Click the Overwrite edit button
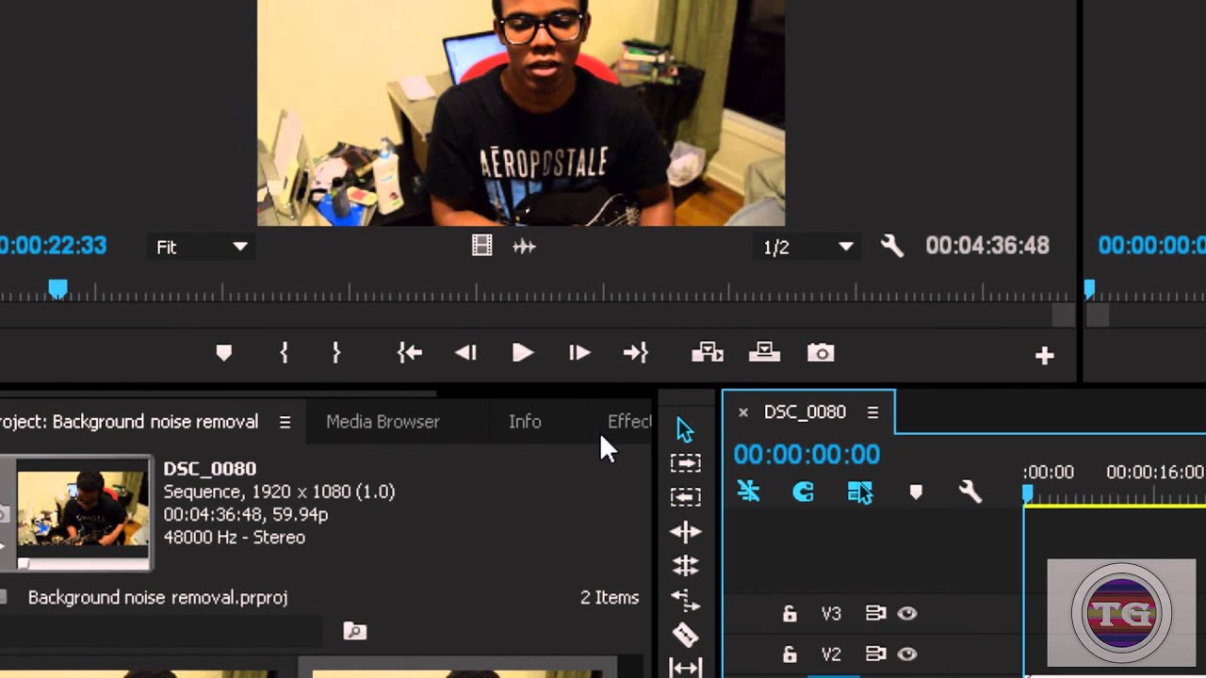Image resolution: width=1206 pixels, height=678 pixels. pyautogui.click(x=764, y=353)
